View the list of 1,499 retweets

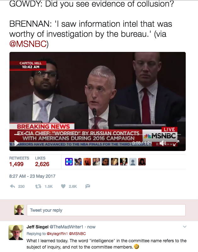tap(19, 161)
